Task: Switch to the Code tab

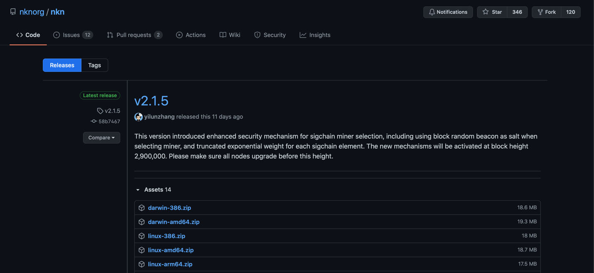Action: [28, 35]
